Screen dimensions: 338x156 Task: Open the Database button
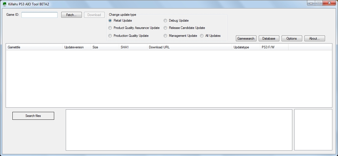(x=269, y=39)
